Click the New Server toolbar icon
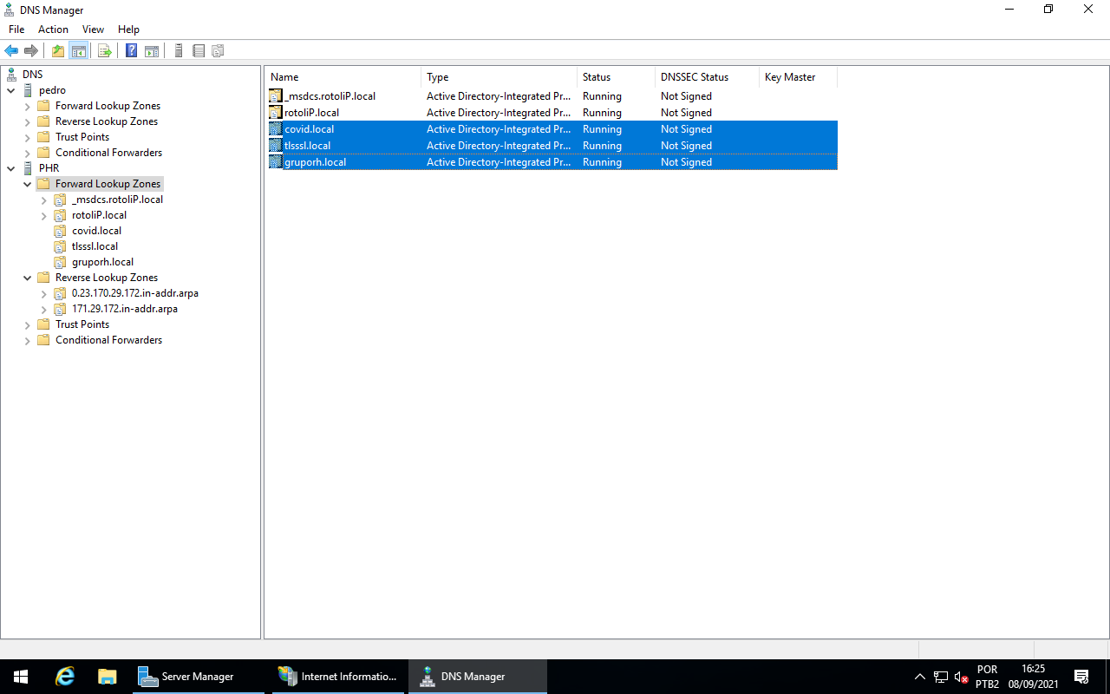This screenshot has height=694, width=1110. (x=179, y=51)
